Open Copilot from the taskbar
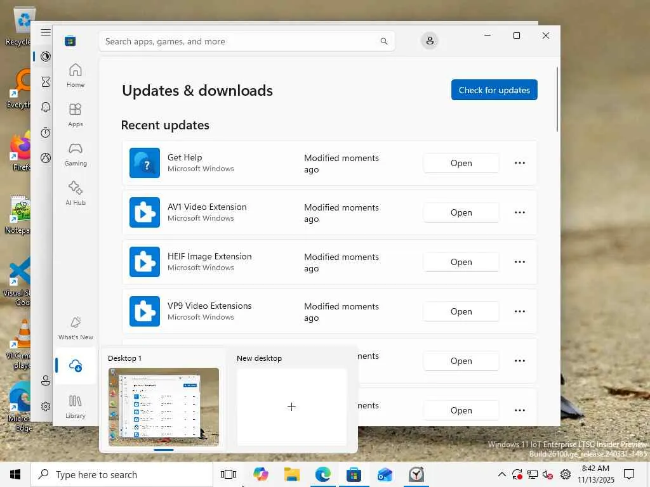The height and width of the screenshot is (487, 650). pos(260,474)
